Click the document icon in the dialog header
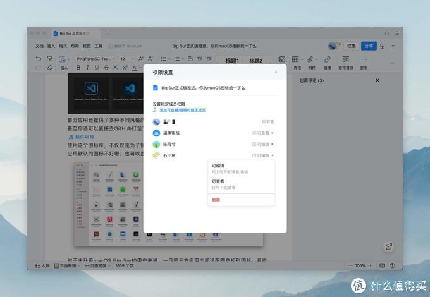The image size is (430, 297). [156, 88]
